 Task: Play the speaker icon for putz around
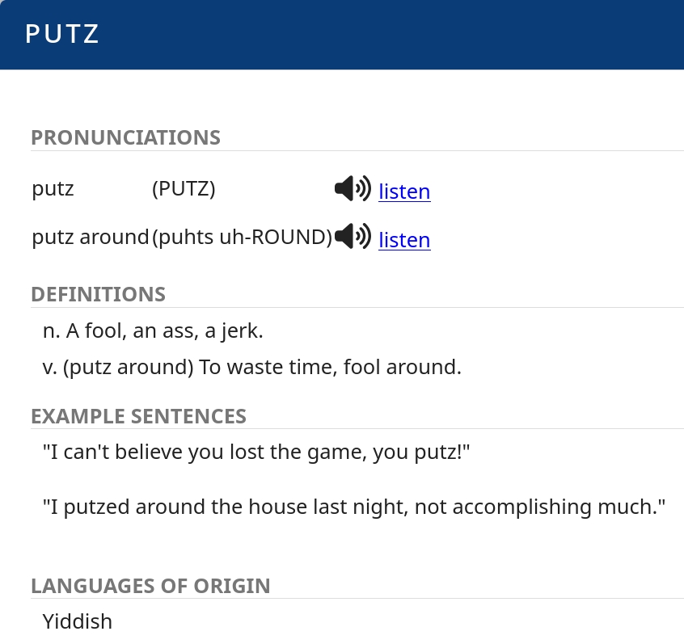353,238
